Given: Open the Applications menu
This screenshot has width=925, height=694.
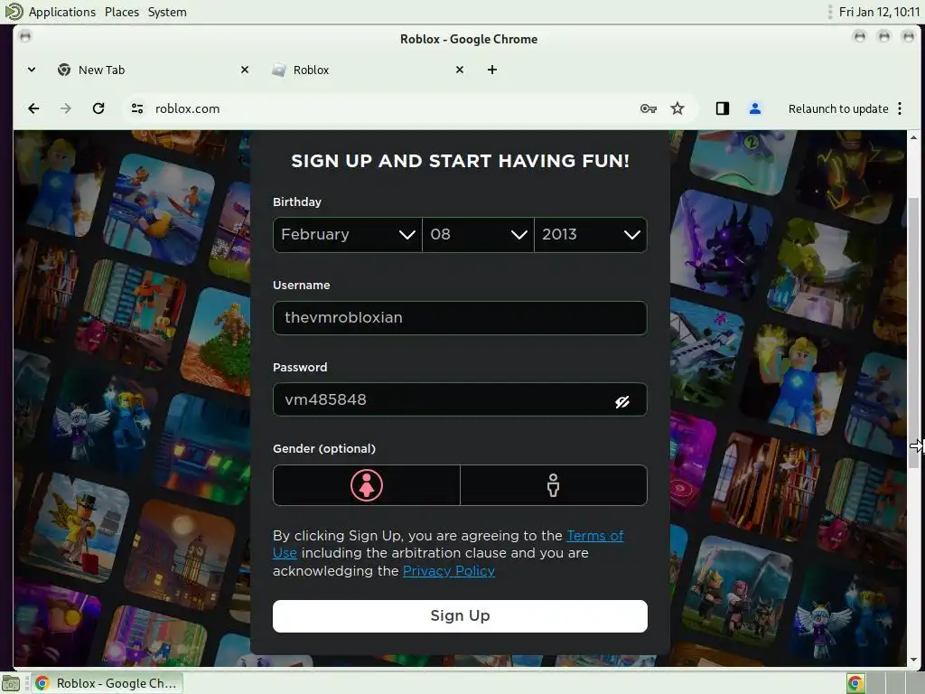Looking at the screenshot, I should (62, 12).
